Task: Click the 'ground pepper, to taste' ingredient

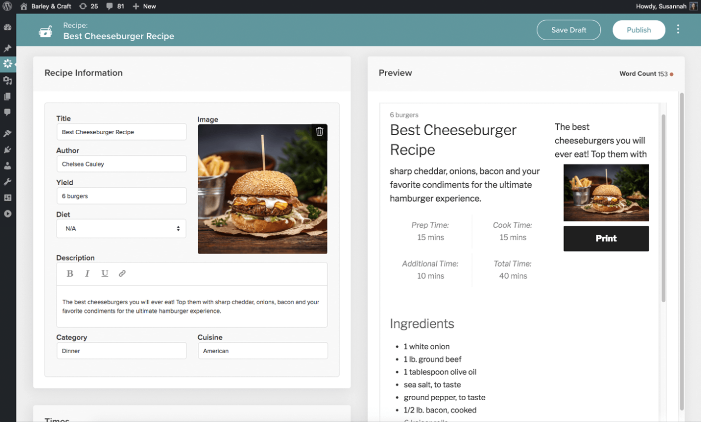Action: (x=444, y=397)
